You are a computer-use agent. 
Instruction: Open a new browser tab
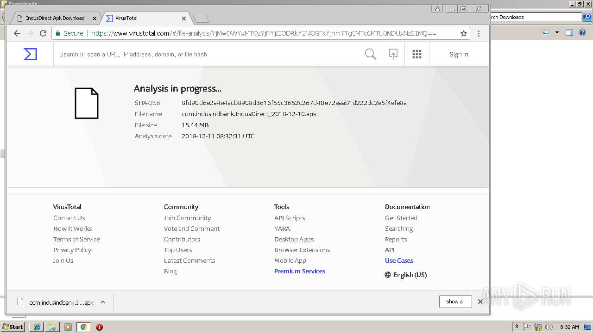coord(201,18)
